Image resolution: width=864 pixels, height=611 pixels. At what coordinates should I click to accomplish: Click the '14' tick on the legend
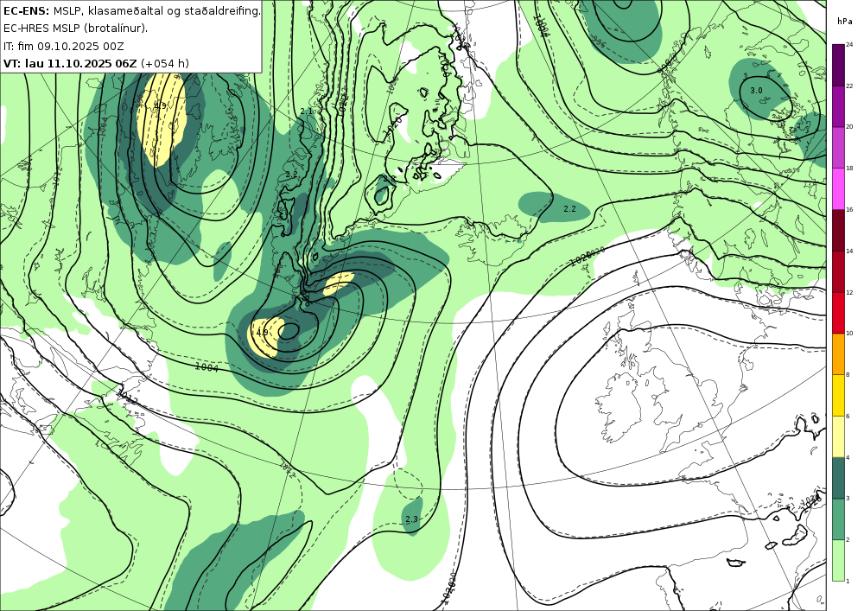849,251
